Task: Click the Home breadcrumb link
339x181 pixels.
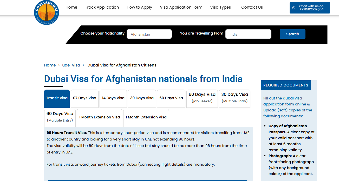Action: [50, 65]
